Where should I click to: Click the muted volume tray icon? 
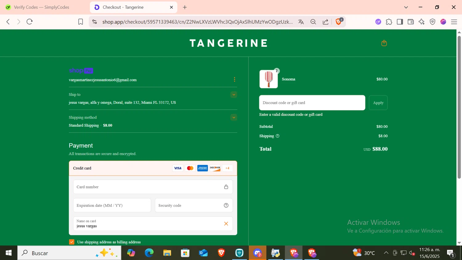412,253
